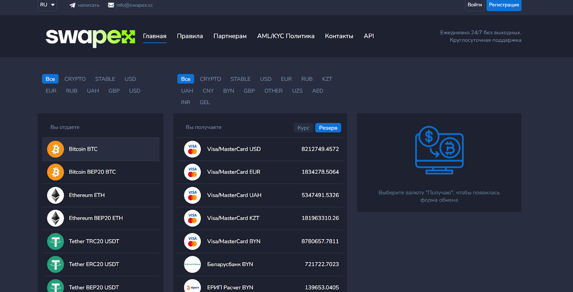
Task: Select Visa/MasterCard KZT receive option
Action: coord(260,218)
